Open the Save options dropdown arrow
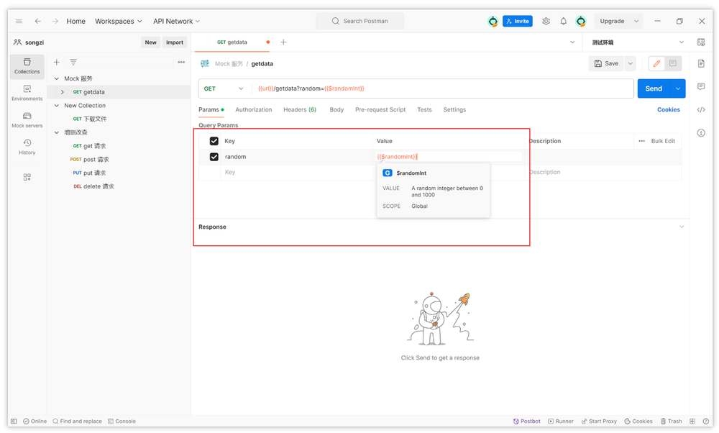719x433 pixels. (x=630, y=63)
